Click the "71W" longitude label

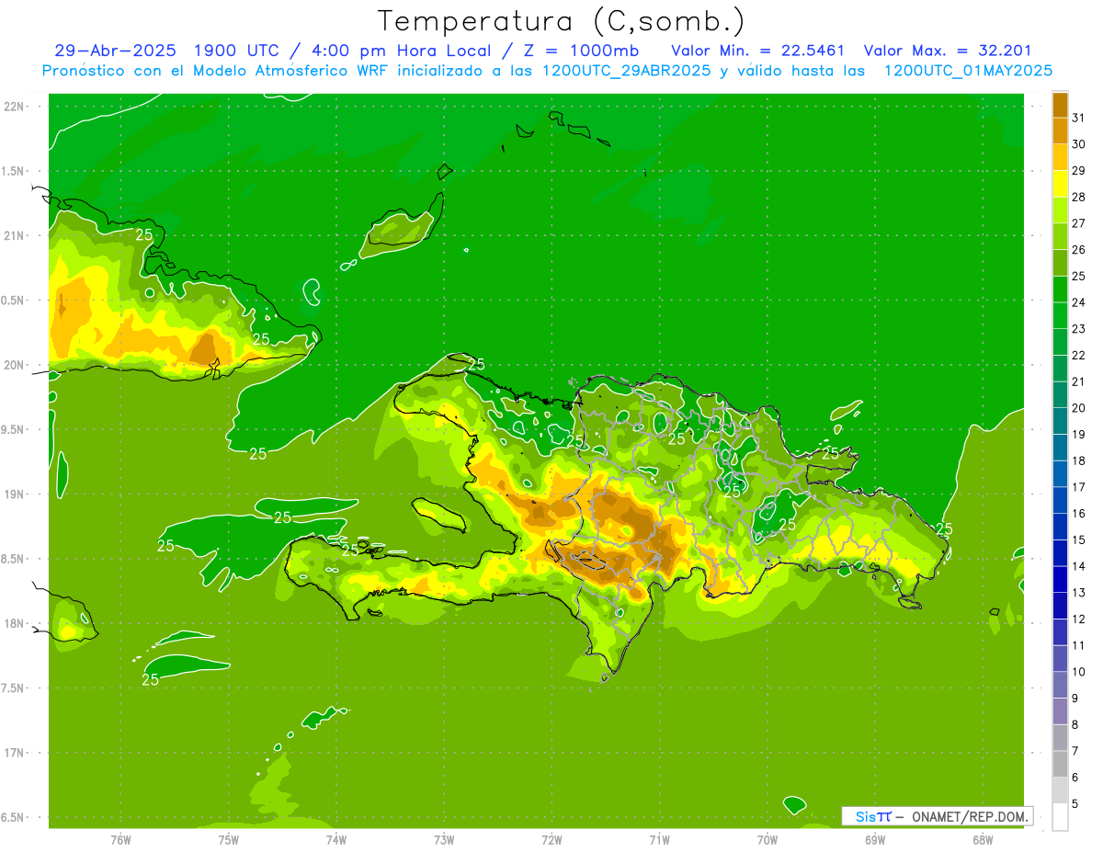pos(659,839)
